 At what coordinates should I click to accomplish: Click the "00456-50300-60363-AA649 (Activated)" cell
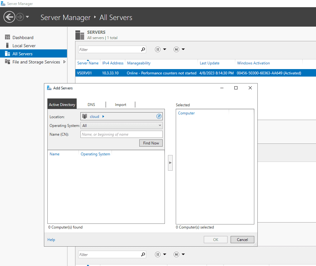click(x=269, y=73)
